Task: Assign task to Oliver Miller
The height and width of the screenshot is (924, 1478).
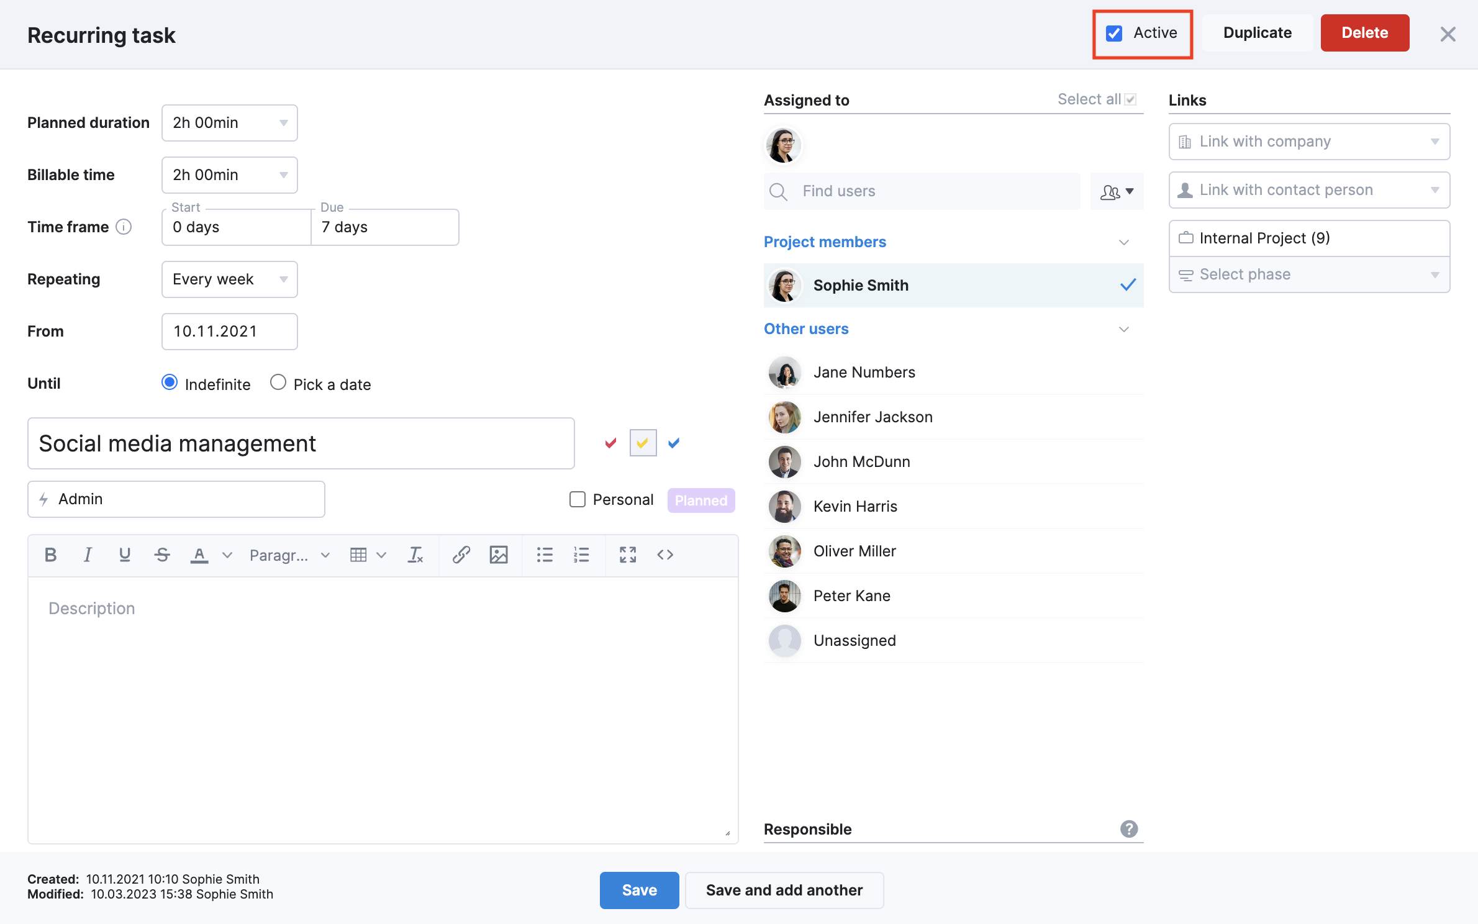Action: pos(953,551)
